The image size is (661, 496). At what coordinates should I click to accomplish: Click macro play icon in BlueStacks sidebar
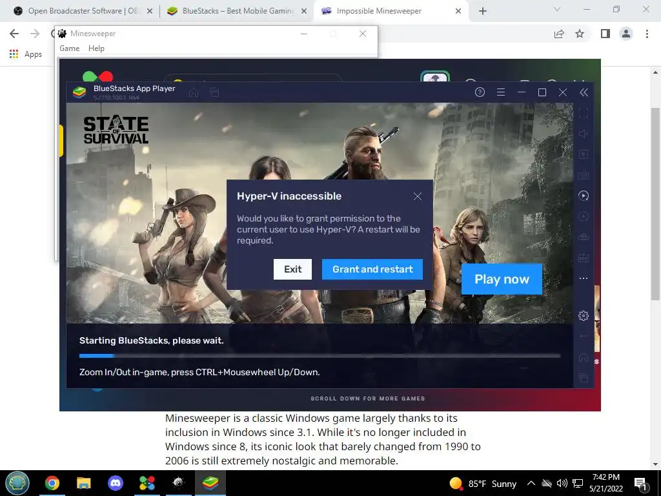click(584, 195)
